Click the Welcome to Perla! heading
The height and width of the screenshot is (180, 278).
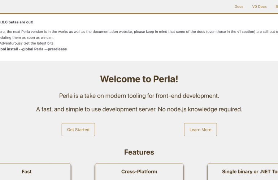tap(139, 79)
